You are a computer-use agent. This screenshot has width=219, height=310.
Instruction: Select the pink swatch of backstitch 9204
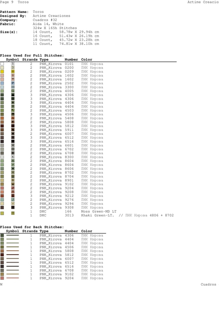click(x=2, y=278)
